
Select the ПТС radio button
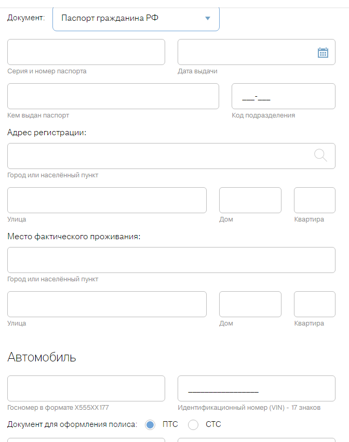click(150, 425)
